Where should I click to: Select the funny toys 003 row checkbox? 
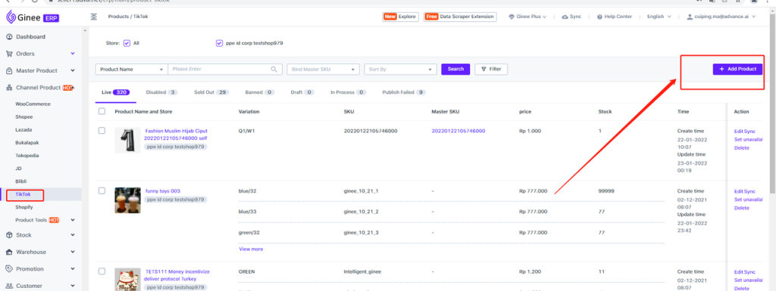tap(102, 191)
